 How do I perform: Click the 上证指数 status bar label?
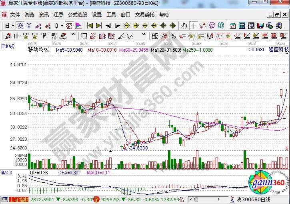tap(18, 199)
